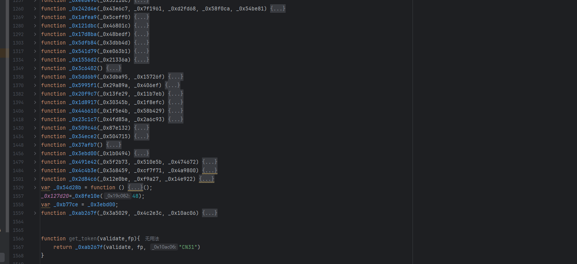Expand fold arrow for function _0x509c46
The width and height of the screenshot is (577, 264).
point(35,128)
